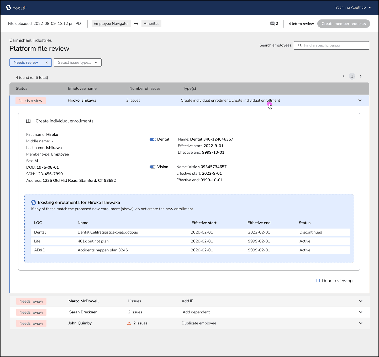Screen dimensions: 379x357
Task: Click Needs review badge for Hiroko Ishikawa
Action: 30,101
